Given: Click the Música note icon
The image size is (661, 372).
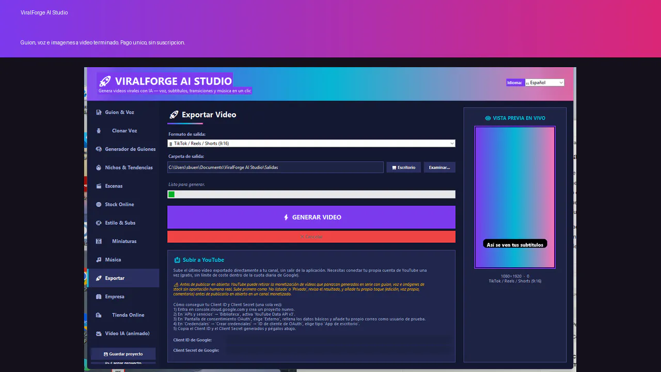Looking at the screenshot, I should (99, 260).
